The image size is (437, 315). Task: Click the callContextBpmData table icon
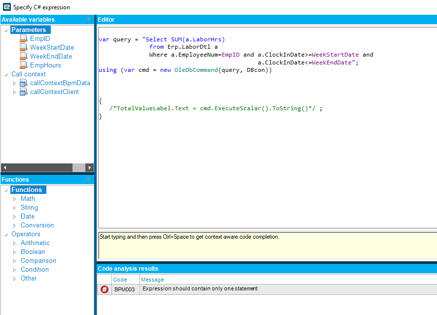(23, 83)
